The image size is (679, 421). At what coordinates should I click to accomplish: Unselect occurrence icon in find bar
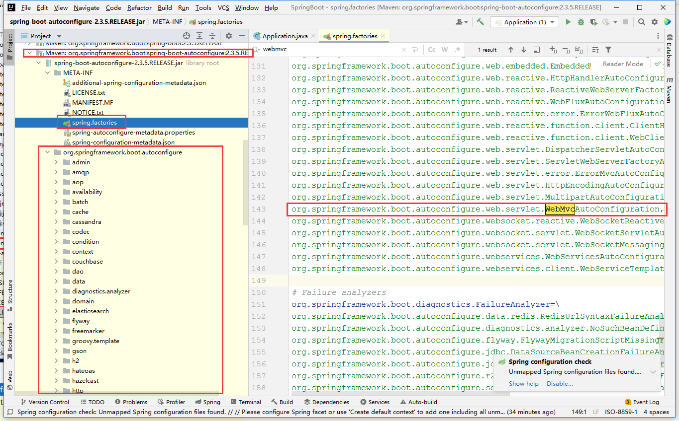(x=566, y=50)
